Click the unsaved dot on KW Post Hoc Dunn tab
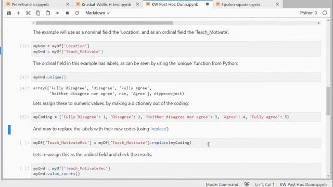The image size is (333, 187). pyautogui.click(x=207, y=4)
